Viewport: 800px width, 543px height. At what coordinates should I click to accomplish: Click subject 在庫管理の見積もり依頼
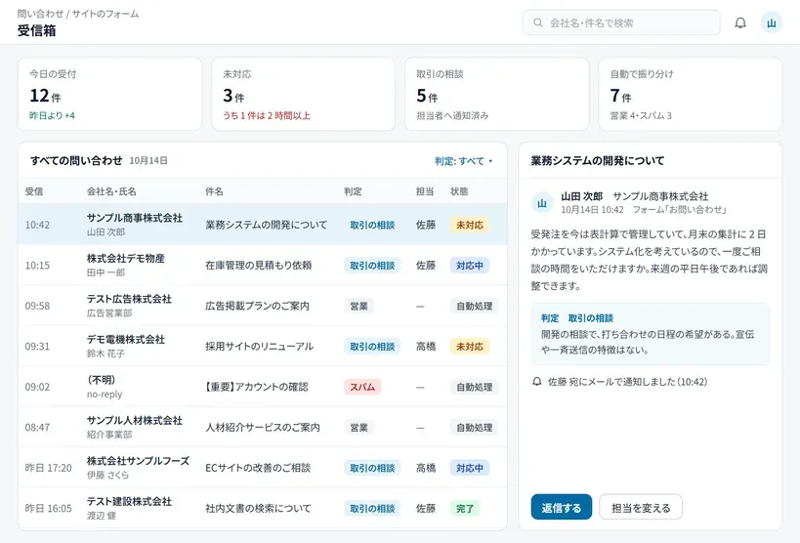258,266
